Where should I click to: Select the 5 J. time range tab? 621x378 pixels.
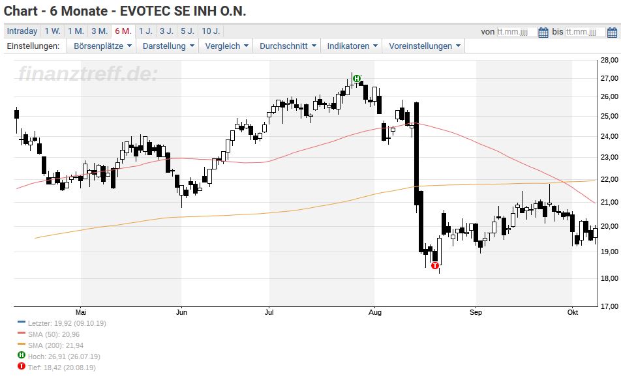tap(188, 31)
